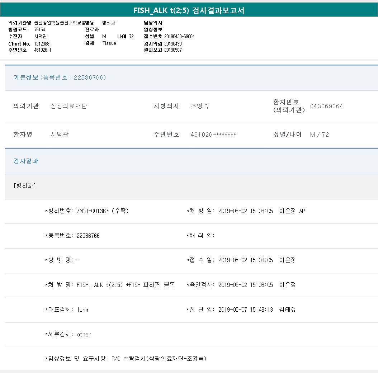Viewport: 378px width, 373px height.
Task: Click the 환자번호 value 043069064
Action: click(326, 106)
